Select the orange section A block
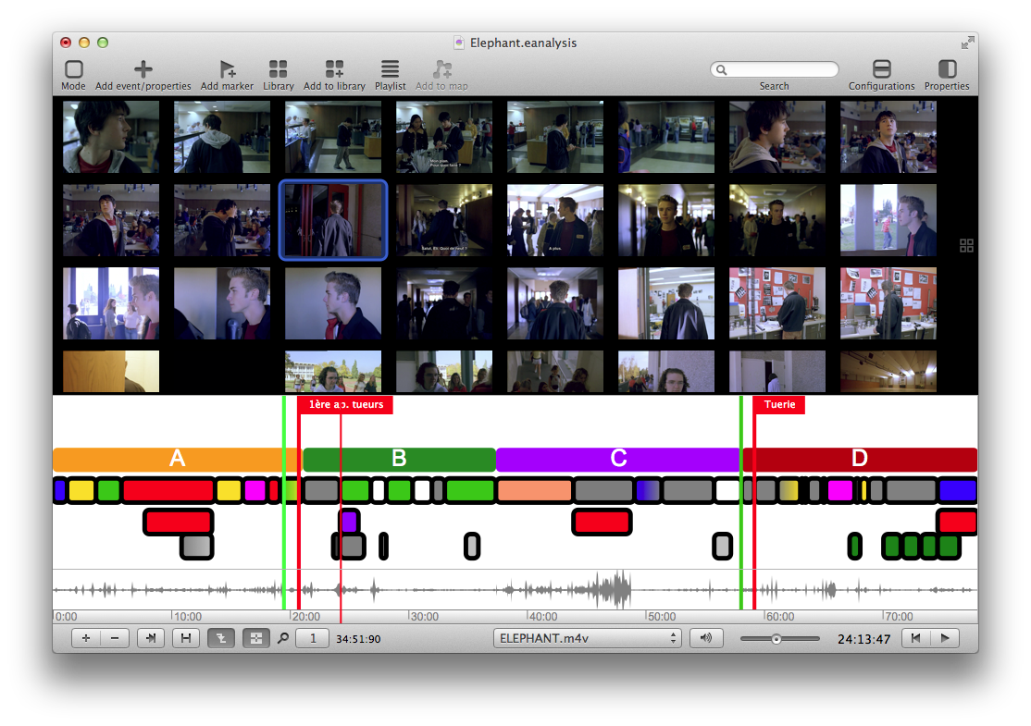1031x726 pixels. (x=176, y=460)
